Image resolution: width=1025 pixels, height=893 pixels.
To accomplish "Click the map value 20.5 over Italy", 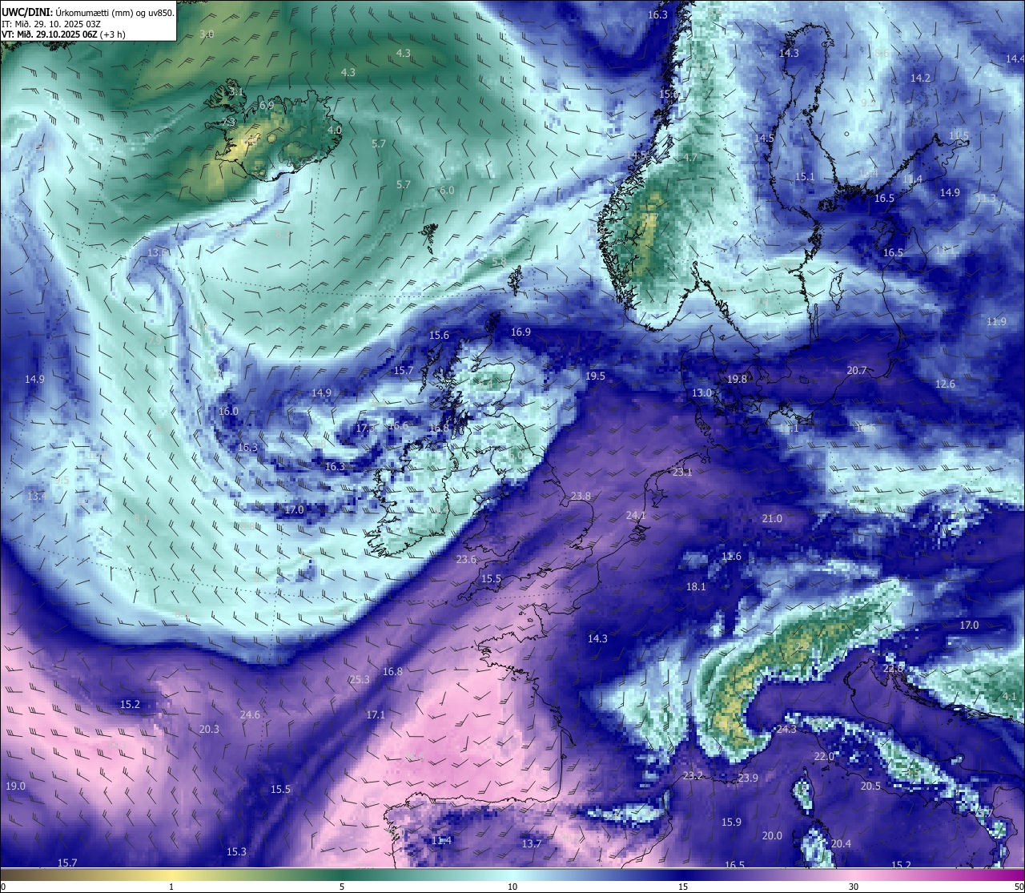I will (870, 786).
